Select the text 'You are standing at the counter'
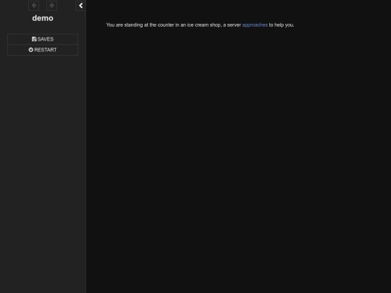The width and height of the screenshot is (391, 293). tap(140, 25)
